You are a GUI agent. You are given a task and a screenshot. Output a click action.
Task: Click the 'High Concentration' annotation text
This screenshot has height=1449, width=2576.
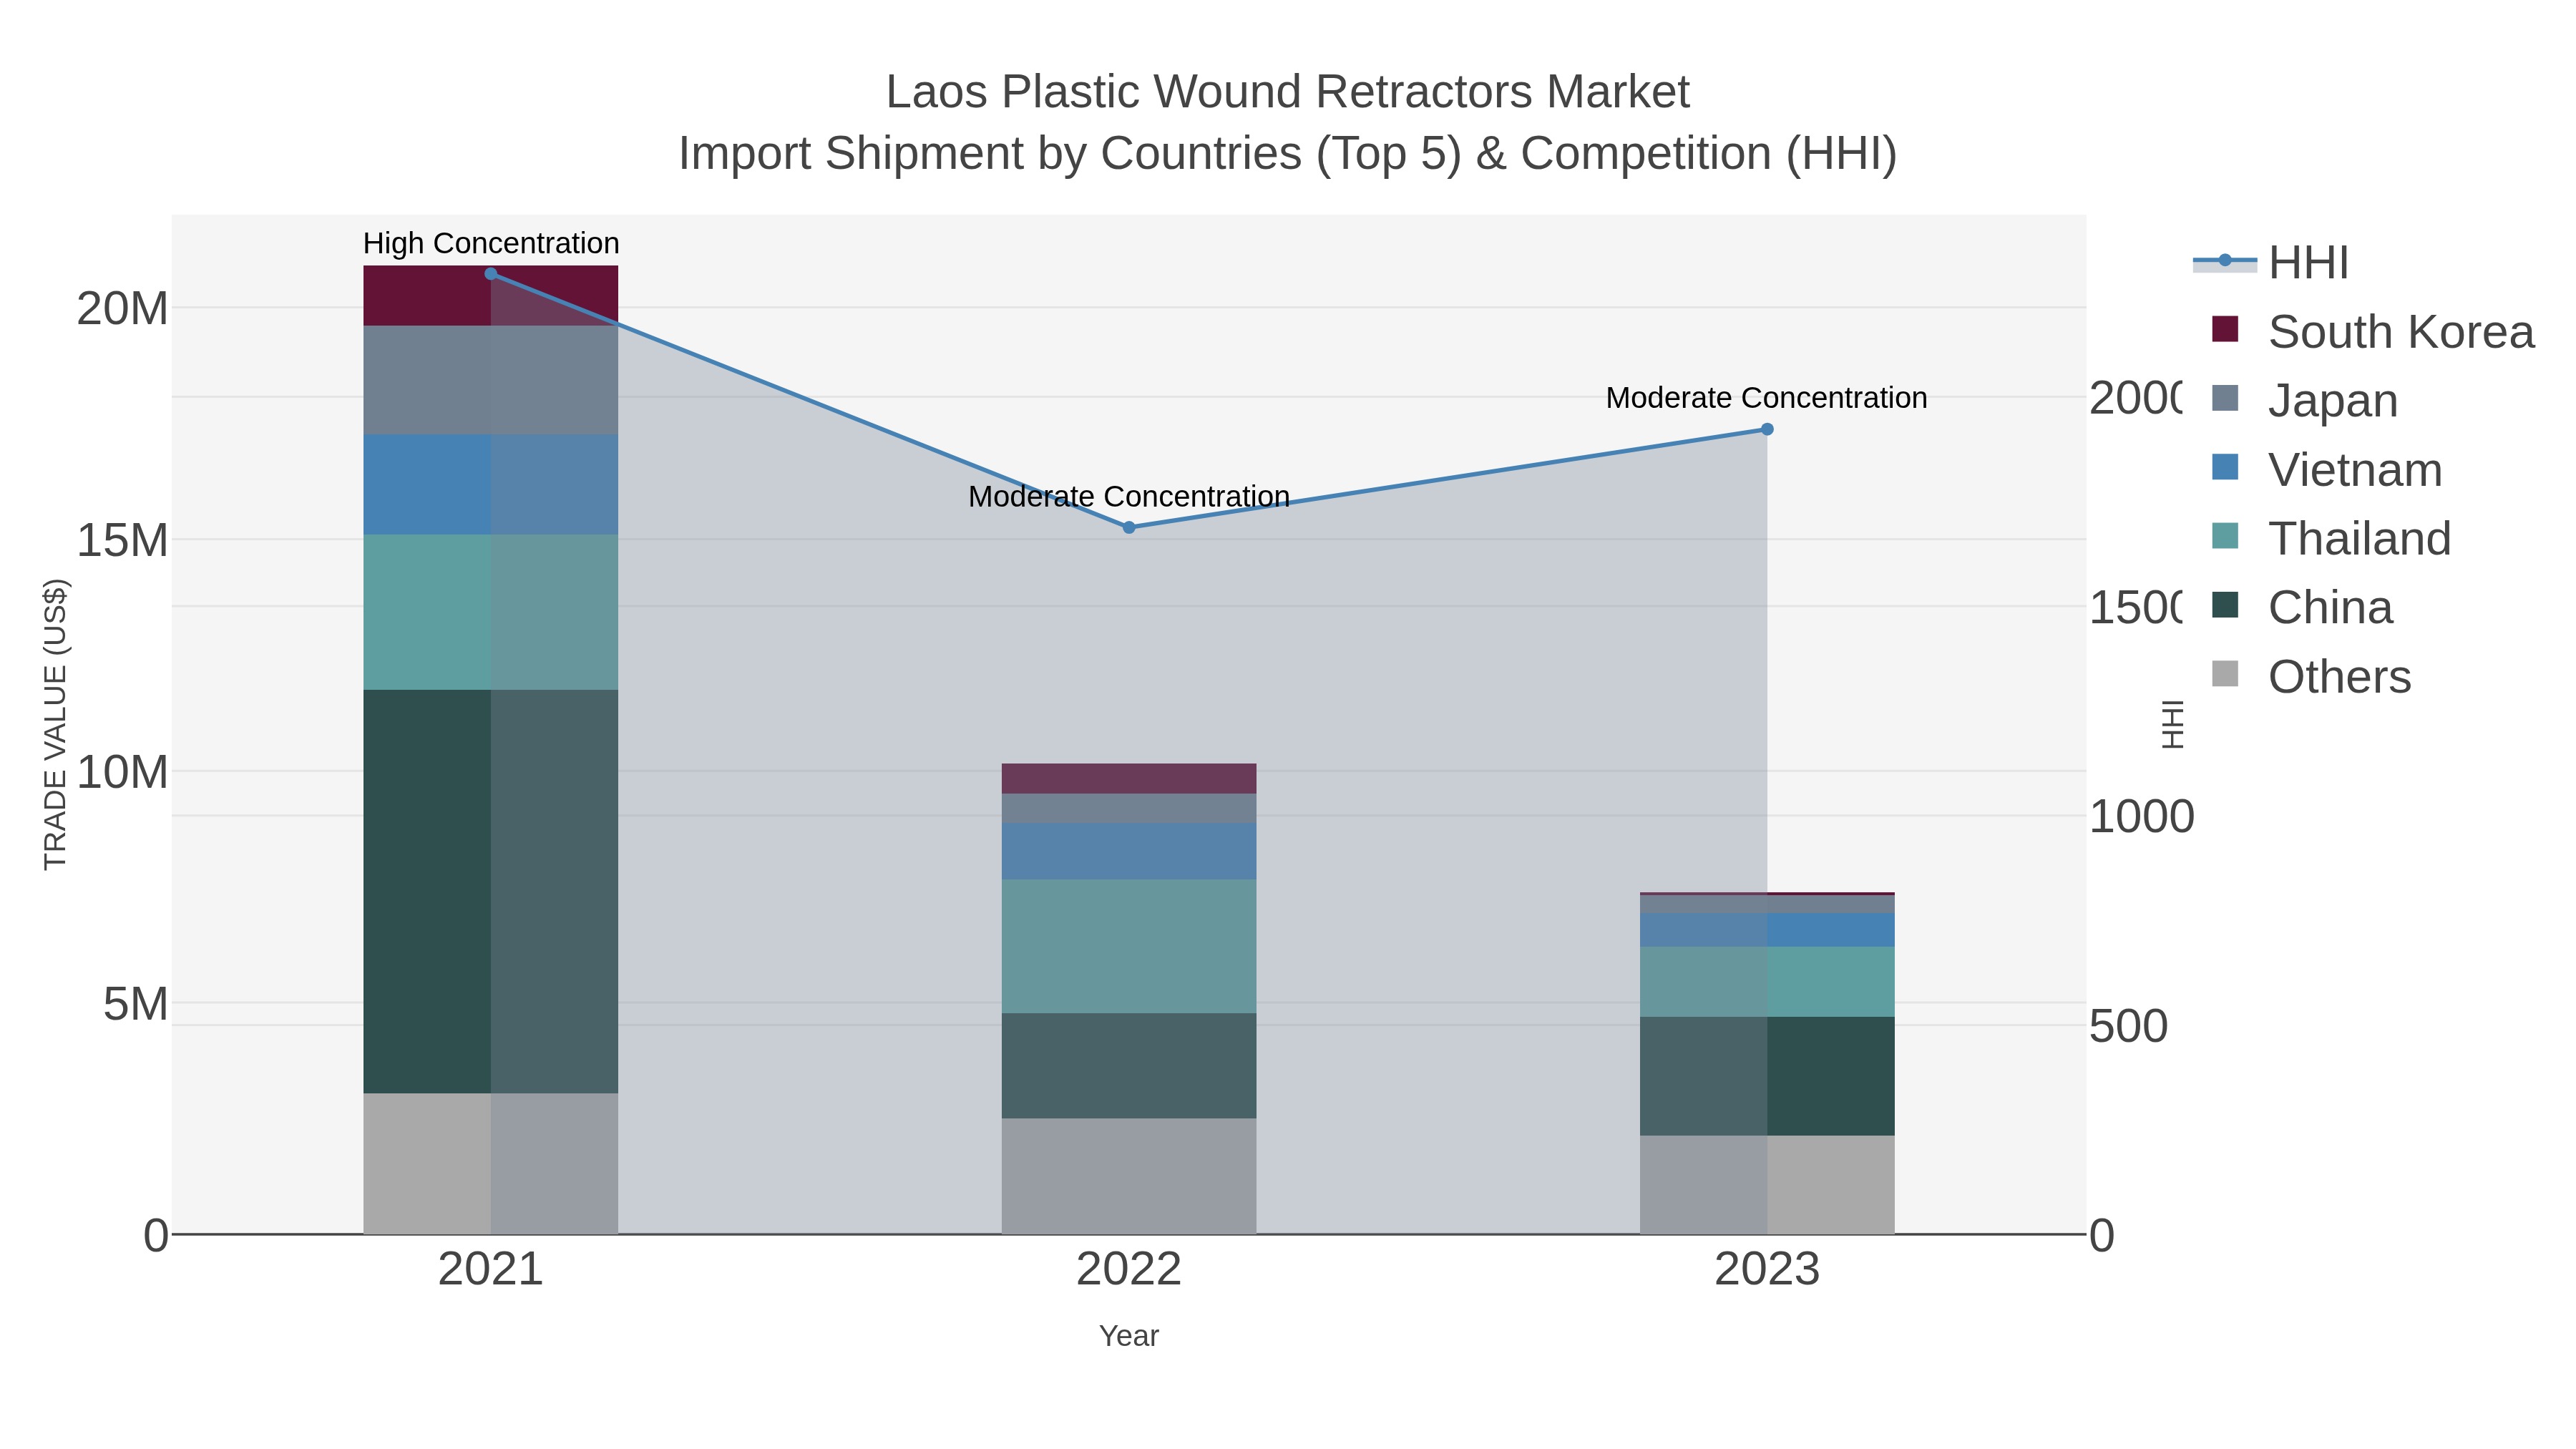(491, 243)
